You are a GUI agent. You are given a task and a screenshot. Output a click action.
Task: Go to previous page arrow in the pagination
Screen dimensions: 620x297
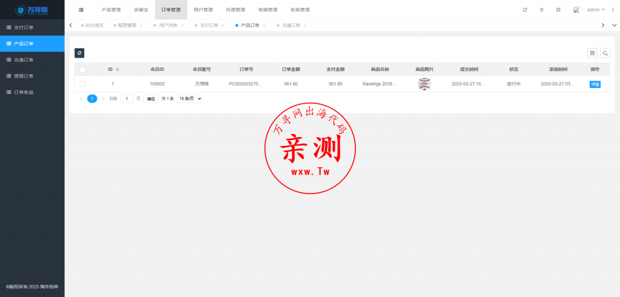(81, 99)
